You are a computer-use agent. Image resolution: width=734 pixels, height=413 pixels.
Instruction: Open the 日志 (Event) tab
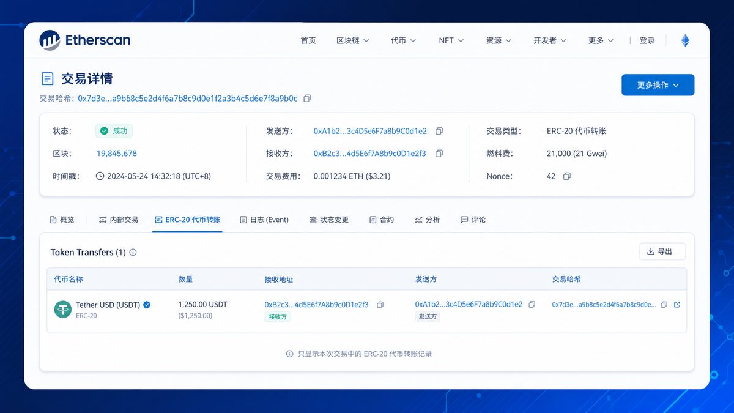(264, 220)
